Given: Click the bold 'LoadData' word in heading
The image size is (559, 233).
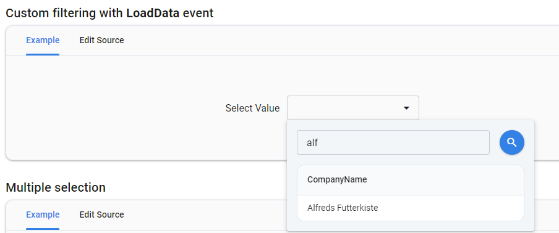Looking at the screenshot, I should [x=153, y=13].
